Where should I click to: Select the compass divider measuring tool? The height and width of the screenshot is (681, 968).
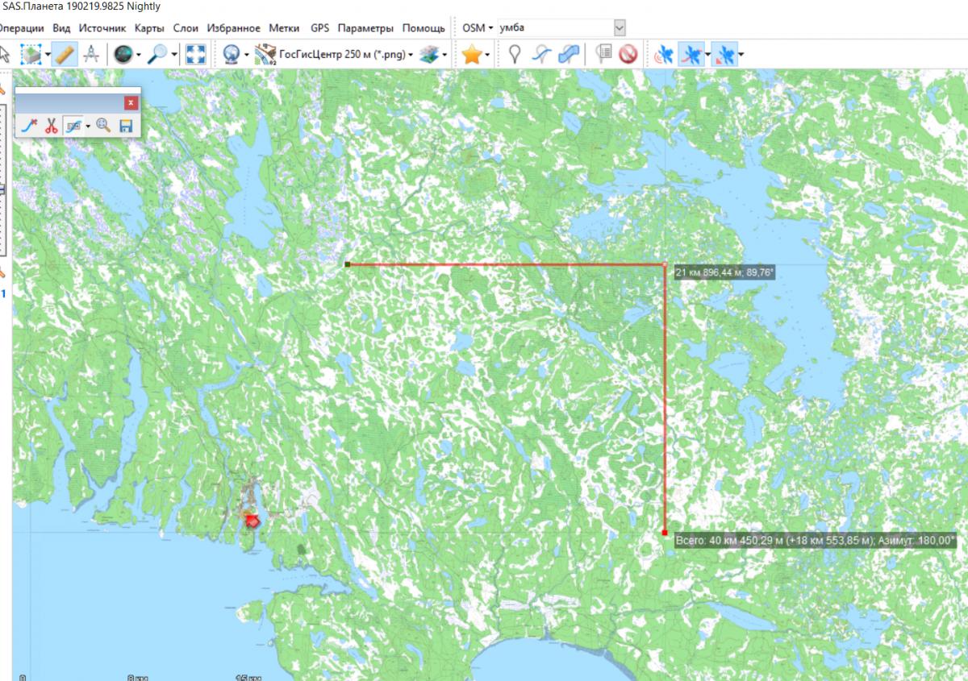[x=92, y=55]
